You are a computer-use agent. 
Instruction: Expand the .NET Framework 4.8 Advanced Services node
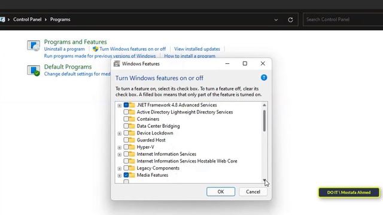tap(120, 106)
